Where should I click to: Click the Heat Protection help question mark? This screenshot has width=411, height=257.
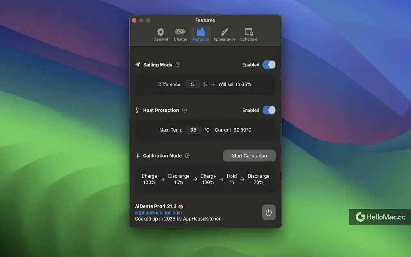click(x=184, y=110)
